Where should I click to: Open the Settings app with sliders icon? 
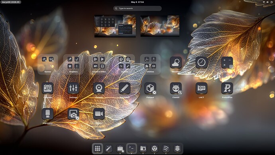click(x=73, y=88)
